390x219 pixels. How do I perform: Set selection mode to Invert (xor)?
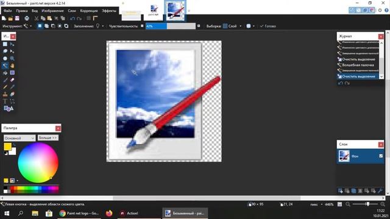(x=66, y=26)
